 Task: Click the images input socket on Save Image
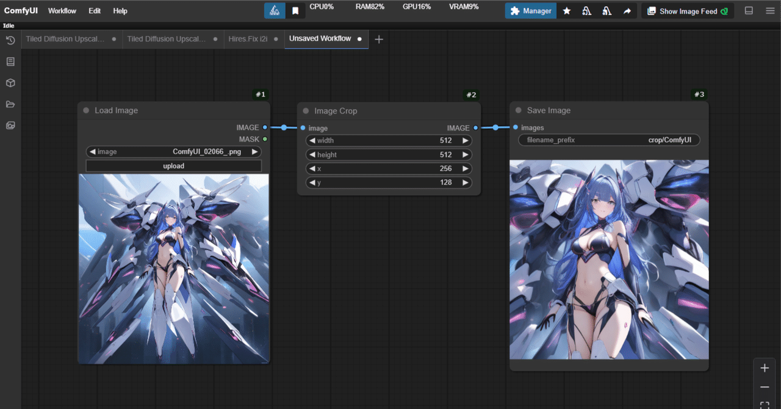tap(516, 128)
